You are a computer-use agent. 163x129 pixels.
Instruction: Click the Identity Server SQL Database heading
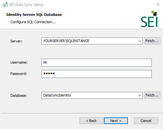pos(34,15)
